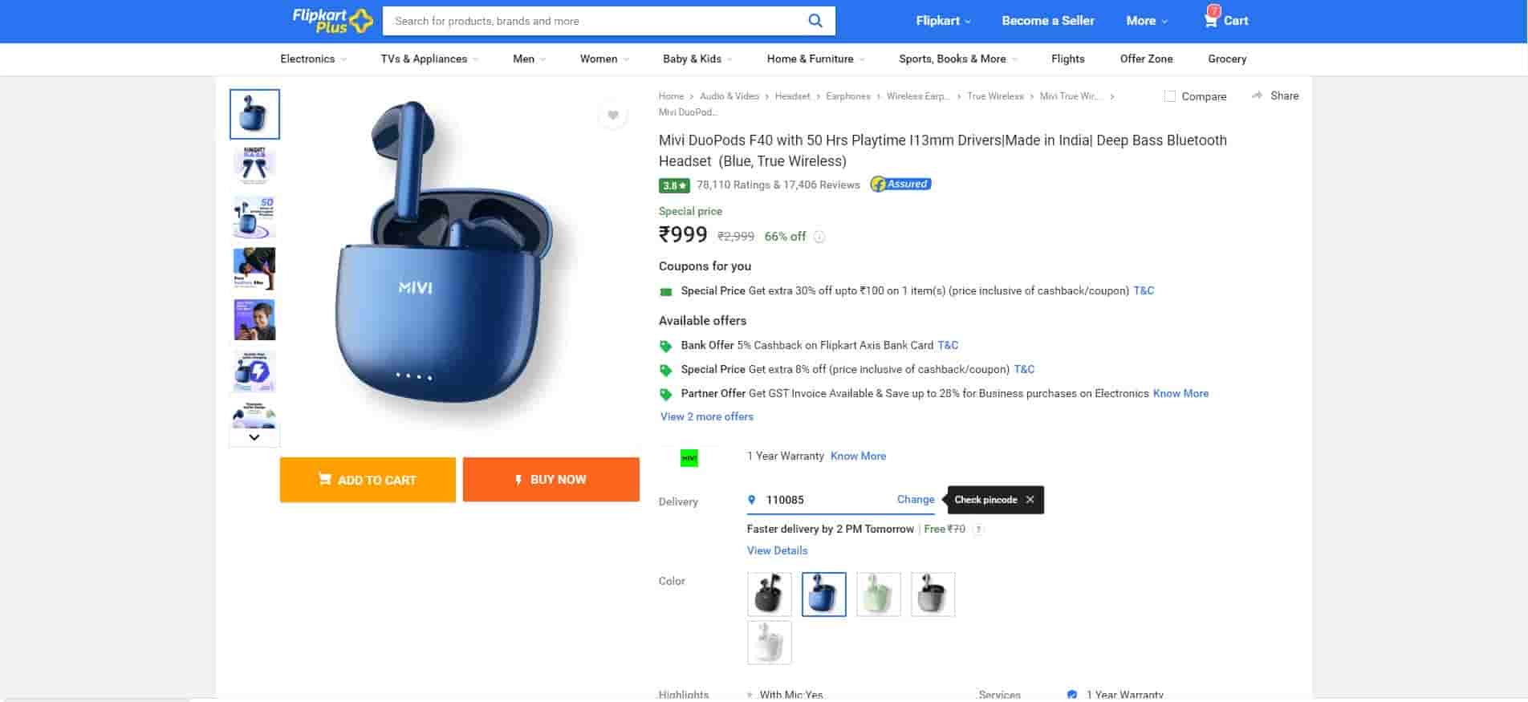Click the price info icon beside 66% off
The image size is (1528, 702).
pos(819,237)
